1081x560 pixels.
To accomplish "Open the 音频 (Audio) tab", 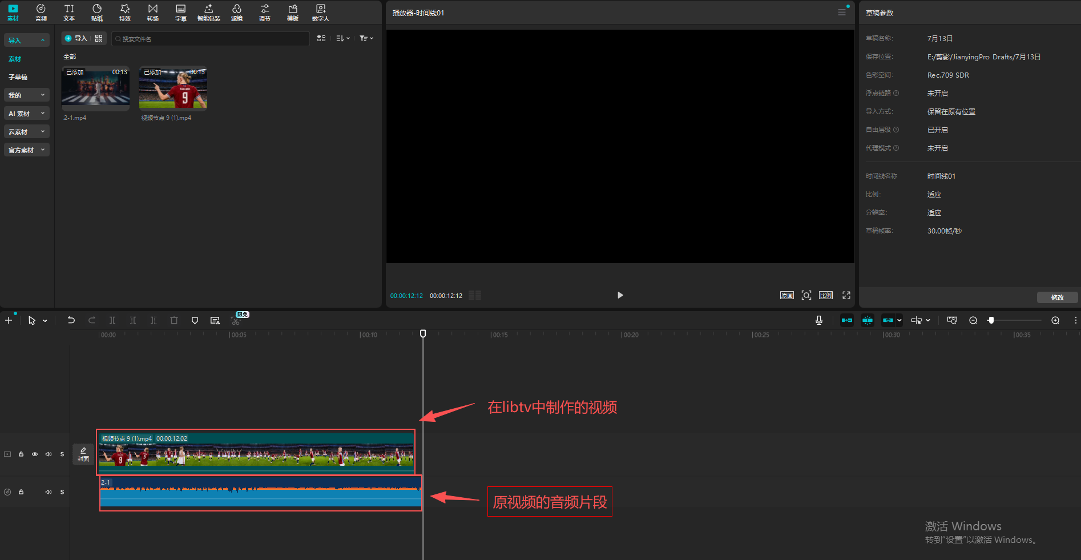I will [41, 13].
